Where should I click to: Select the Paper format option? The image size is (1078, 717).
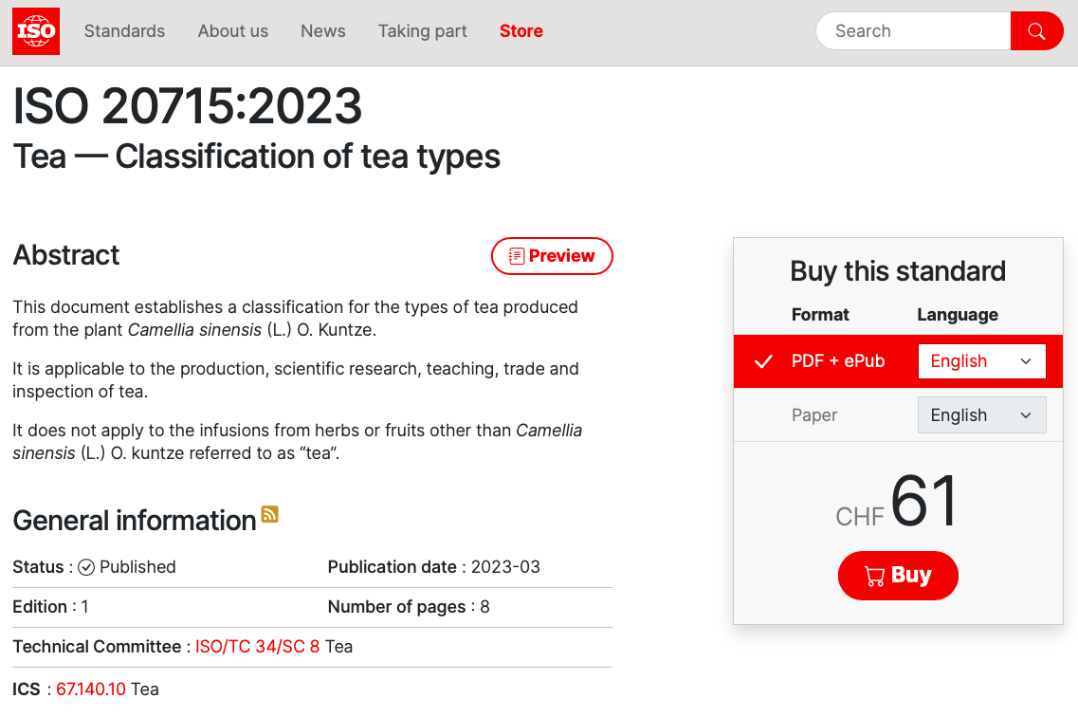tap(814, 415)
